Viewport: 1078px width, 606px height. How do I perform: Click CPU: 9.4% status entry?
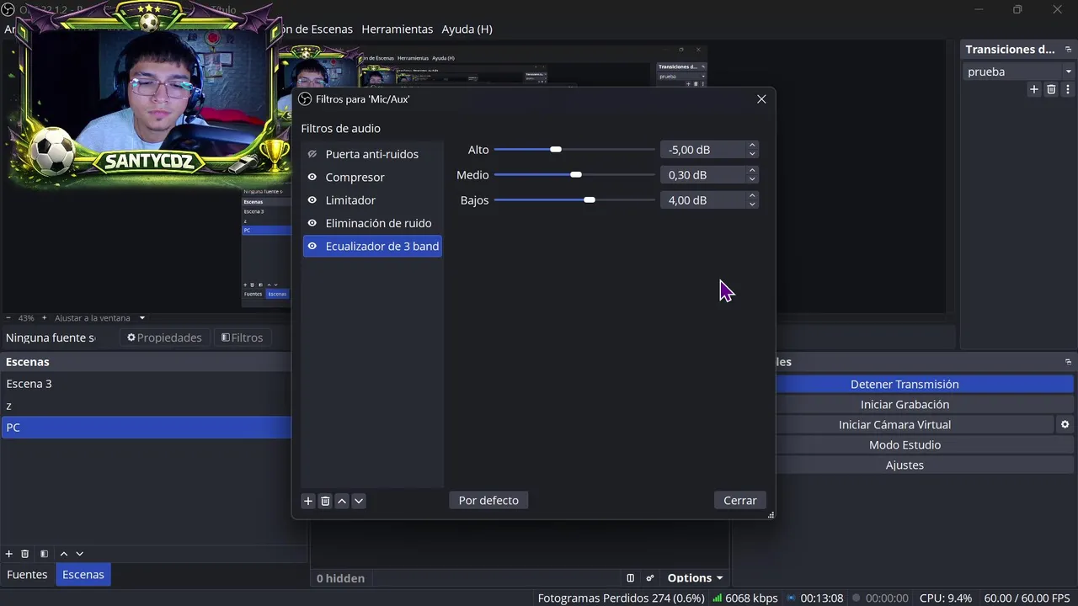click(946, 598)
